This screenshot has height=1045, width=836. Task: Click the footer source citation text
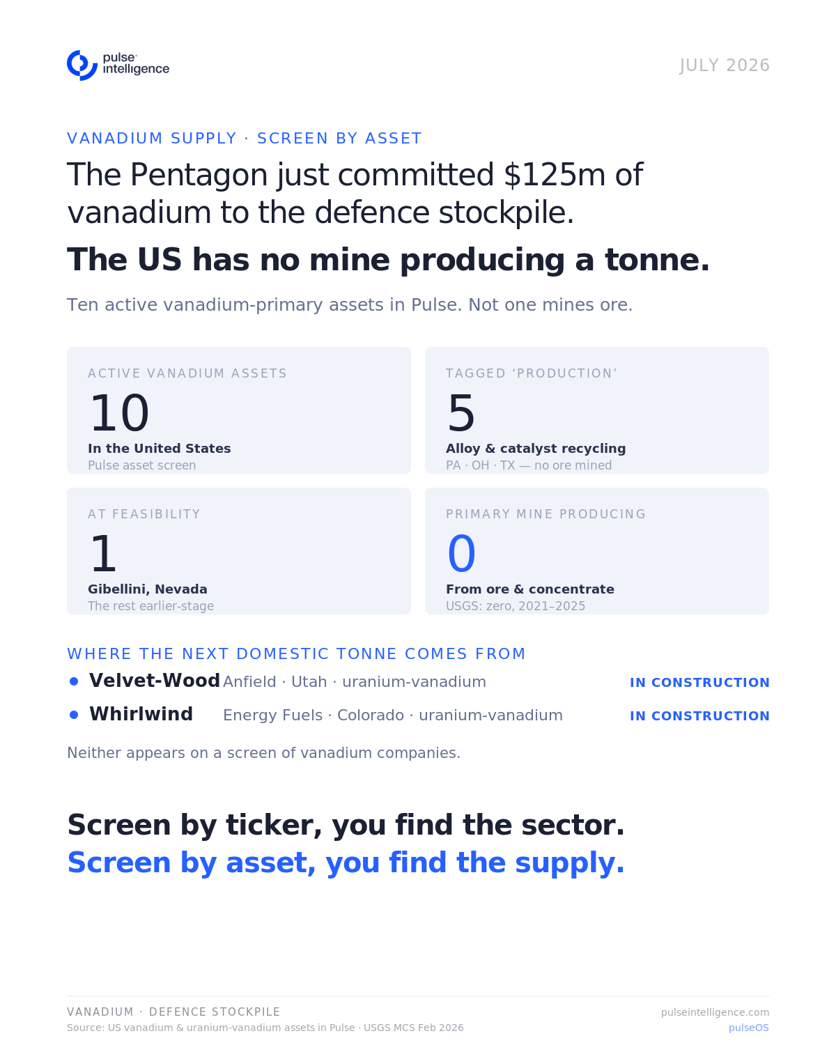pyautogui.click(x=265, y=1028)
